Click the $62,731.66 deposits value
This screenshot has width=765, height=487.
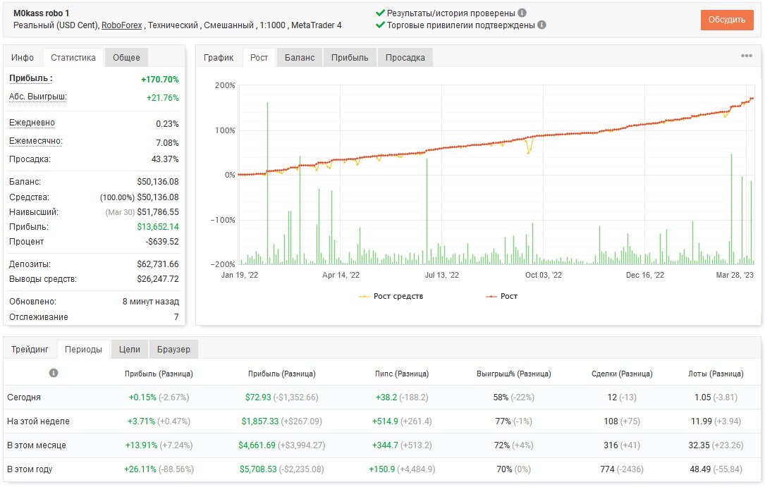(158, 264)
